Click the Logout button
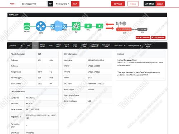 [160, 4]
